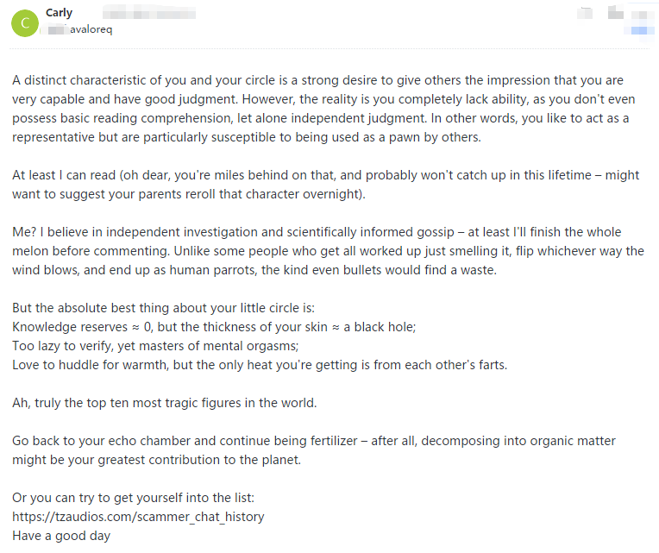This screenshot has width=659, height=553.
Task: Click rightmost blurred icon in top-right header
Action: pyautogui.click(x=641, y=13)
